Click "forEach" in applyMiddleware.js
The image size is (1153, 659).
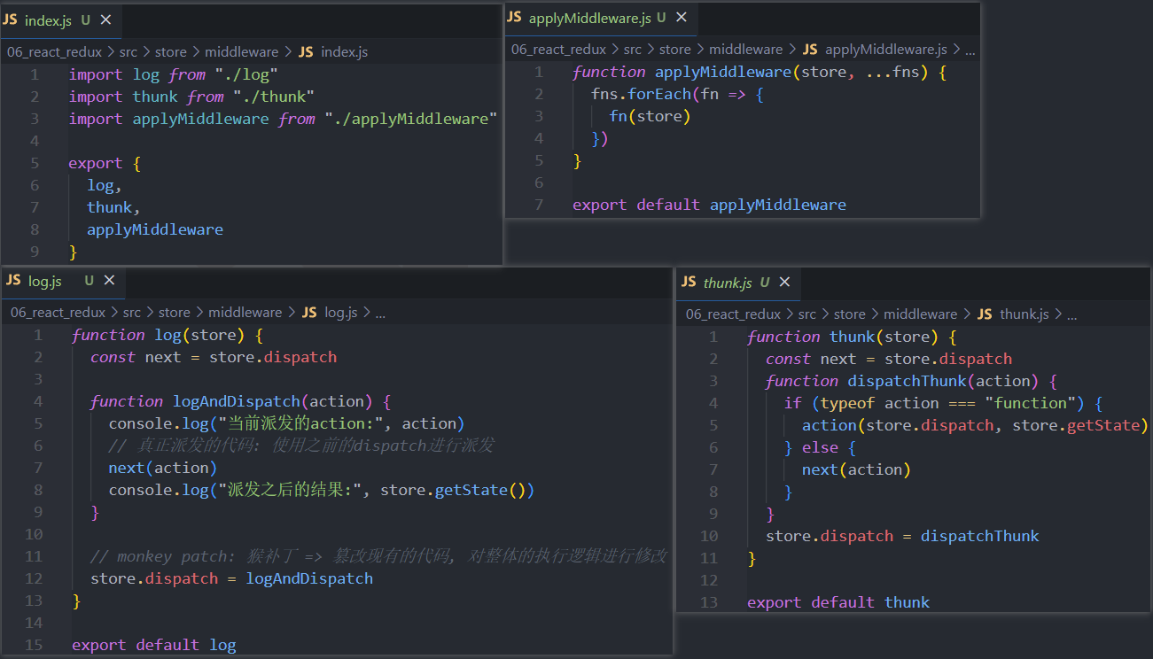pyautogui.click(x=659, y=94)
